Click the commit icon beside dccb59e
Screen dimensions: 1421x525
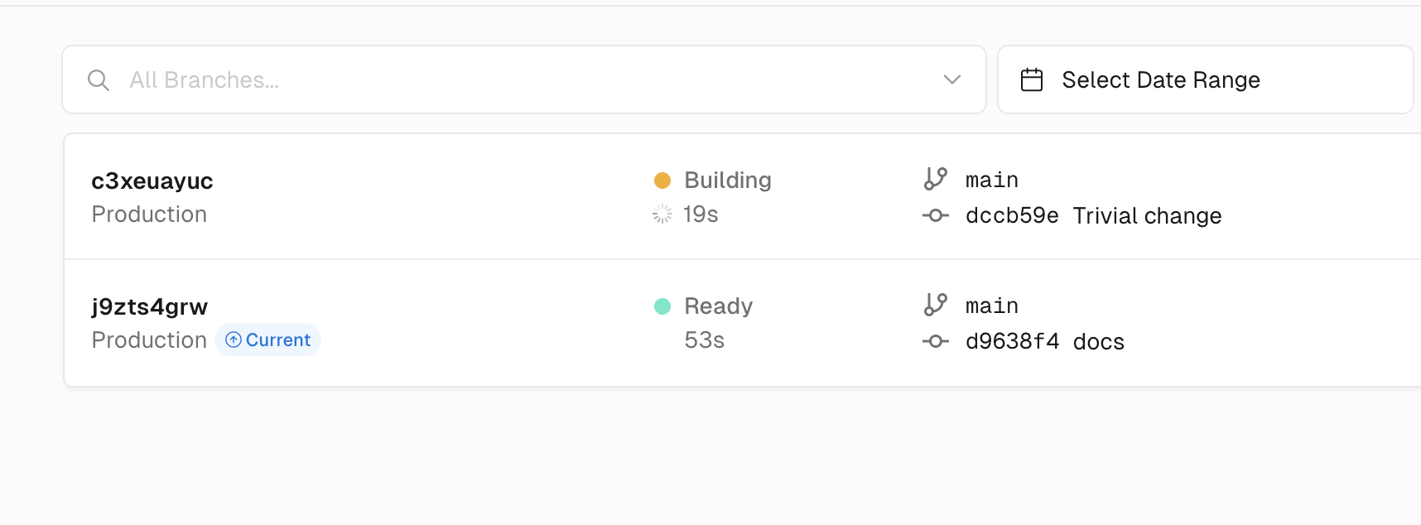click(x=936, y=215)
